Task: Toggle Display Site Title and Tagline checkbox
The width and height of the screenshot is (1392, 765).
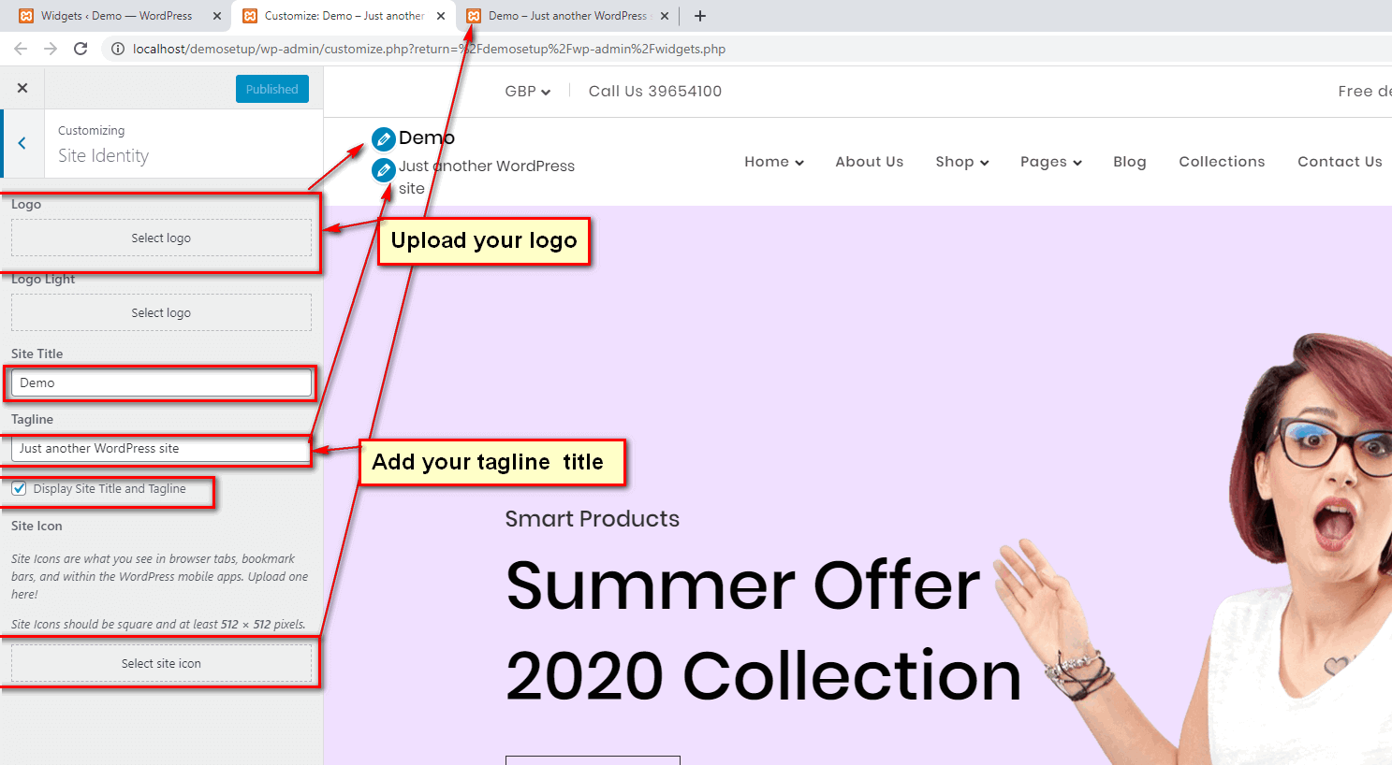Action: coord(19,488)
